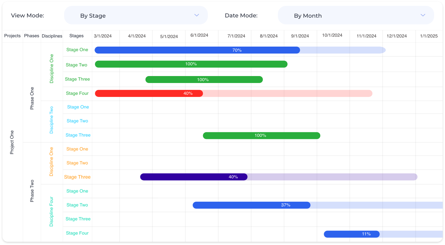Image resolution: width=445 pixels, height=245 pixels.
Task: Click the 70% blue progress bar
Action: (x=197, y=50)
